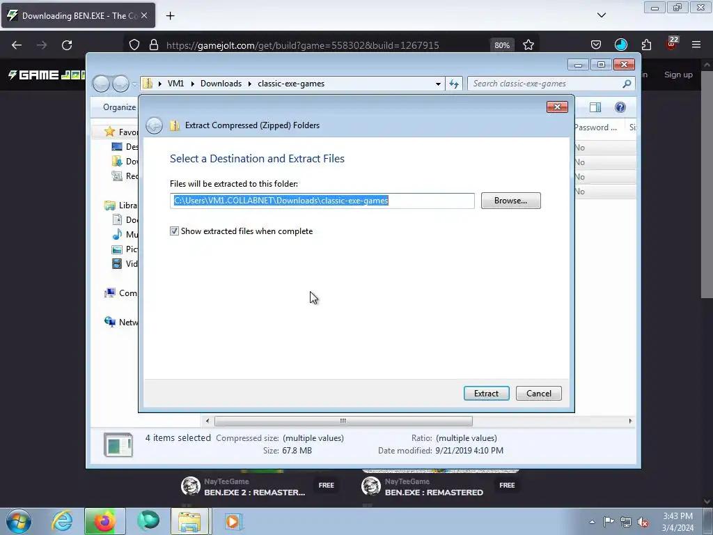Open the Firefox hamburger menu
The height and width of the screenshot is (535, 713).
pyautogui.click(x=696, y=45)
